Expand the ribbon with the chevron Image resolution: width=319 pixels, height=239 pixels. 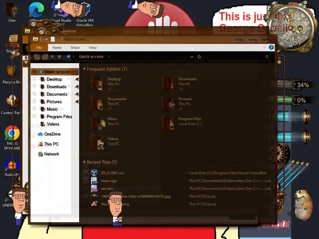click(x=264, y=47)
